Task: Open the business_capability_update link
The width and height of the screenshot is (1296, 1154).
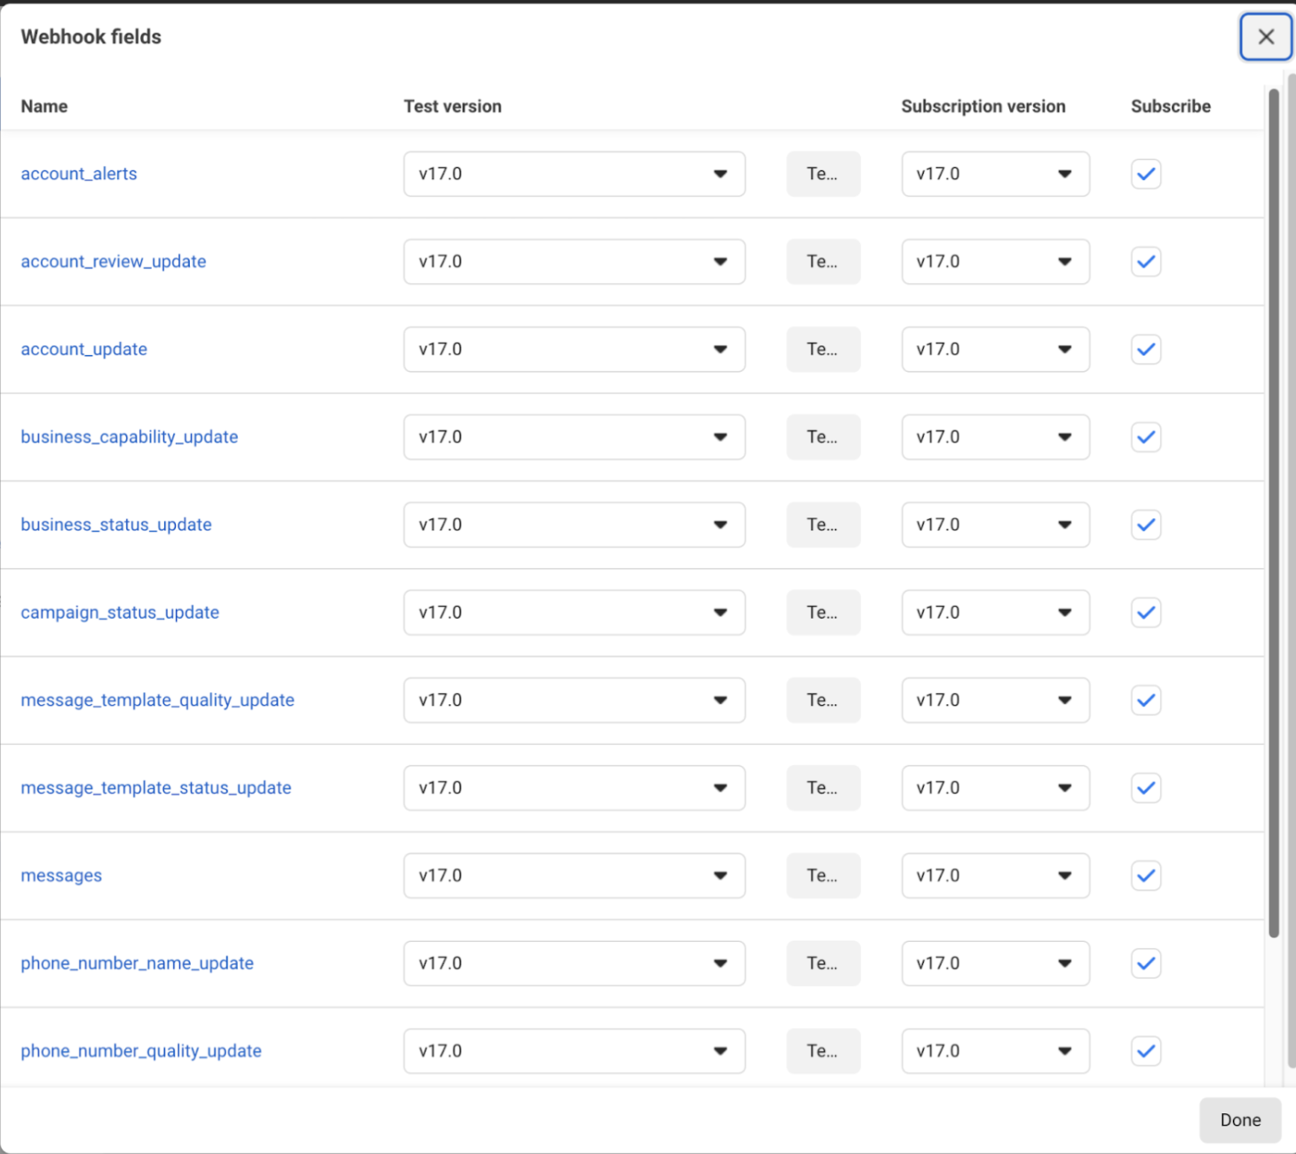Action: pos(130,437)
